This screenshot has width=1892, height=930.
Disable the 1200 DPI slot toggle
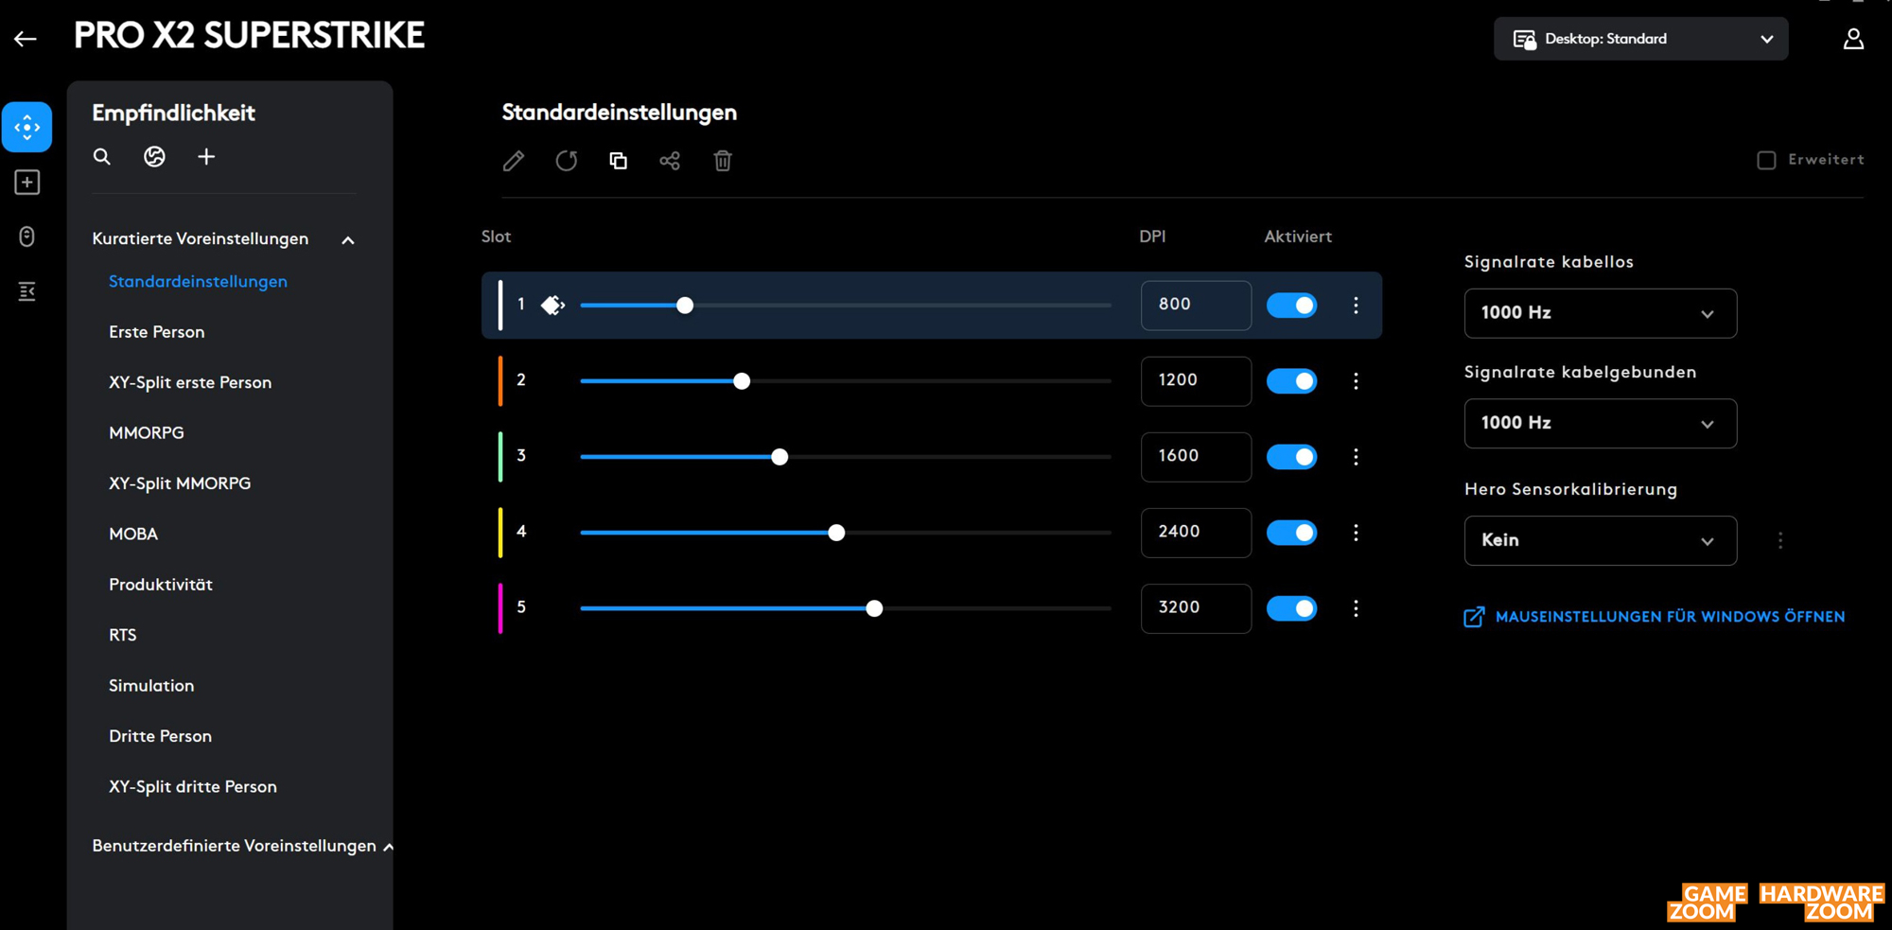pyautogui.click(x=1291, y=381)
